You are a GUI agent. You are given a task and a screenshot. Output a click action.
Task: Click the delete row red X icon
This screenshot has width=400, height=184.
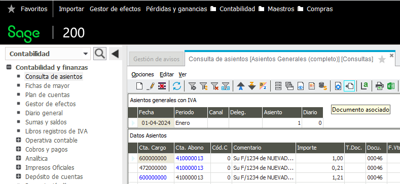(162, 86)
